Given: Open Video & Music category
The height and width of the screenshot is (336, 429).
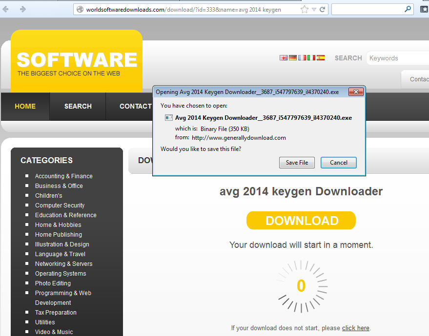Looking at the screenshot, I should [54, 332].
